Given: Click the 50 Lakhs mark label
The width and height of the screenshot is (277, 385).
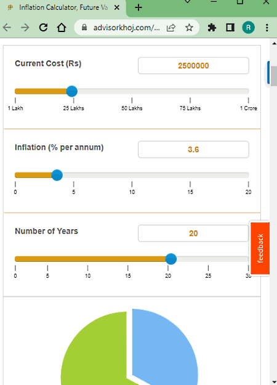Looking at the screenshot, I should click(x=132, y=108).
